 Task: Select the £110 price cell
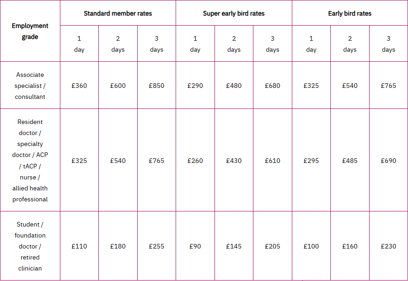(79, 246)
